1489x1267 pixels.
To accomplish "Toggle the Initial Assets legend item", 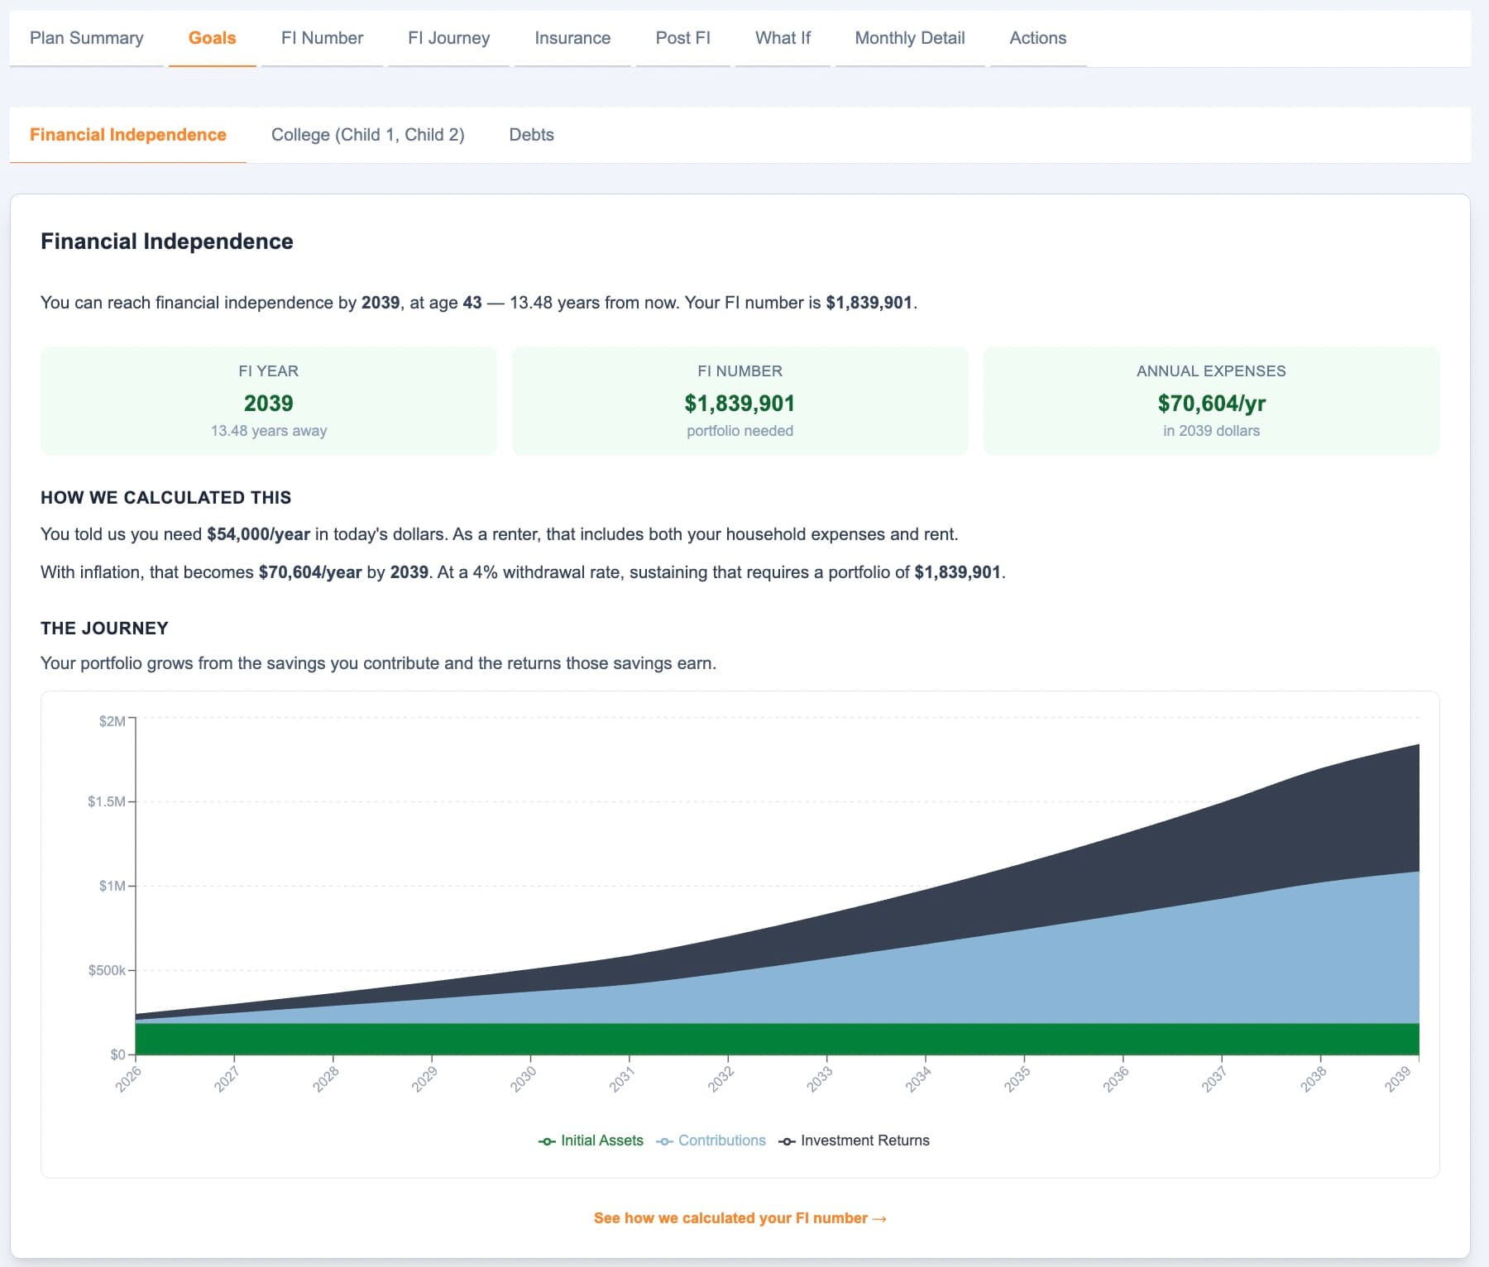I will click(x=591, y=1140).
